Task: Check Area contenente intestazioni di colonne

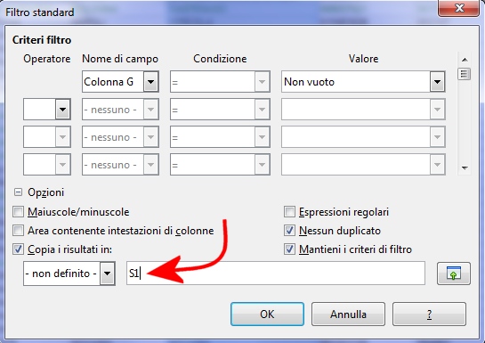Action: [x=18, y=231]
